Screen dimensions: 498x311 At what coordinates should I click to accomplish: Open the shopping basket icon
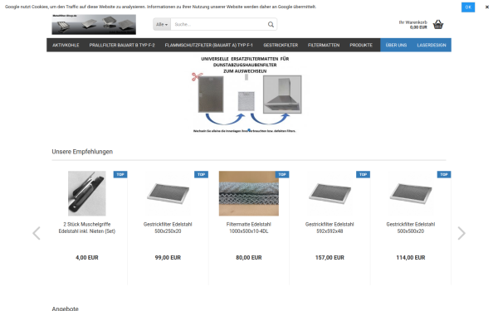pyautogui.click(x=438, y=24)
